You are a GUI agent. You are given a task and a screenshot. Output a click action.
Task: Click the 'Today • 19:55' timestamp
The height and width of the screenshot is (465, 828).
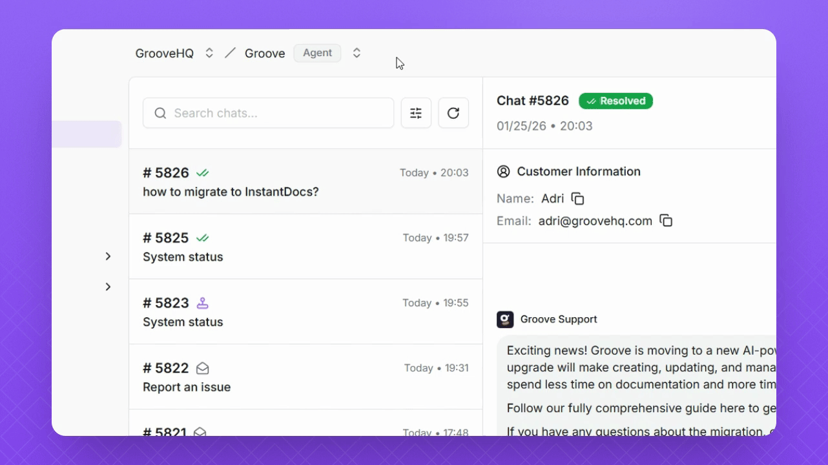435,303
